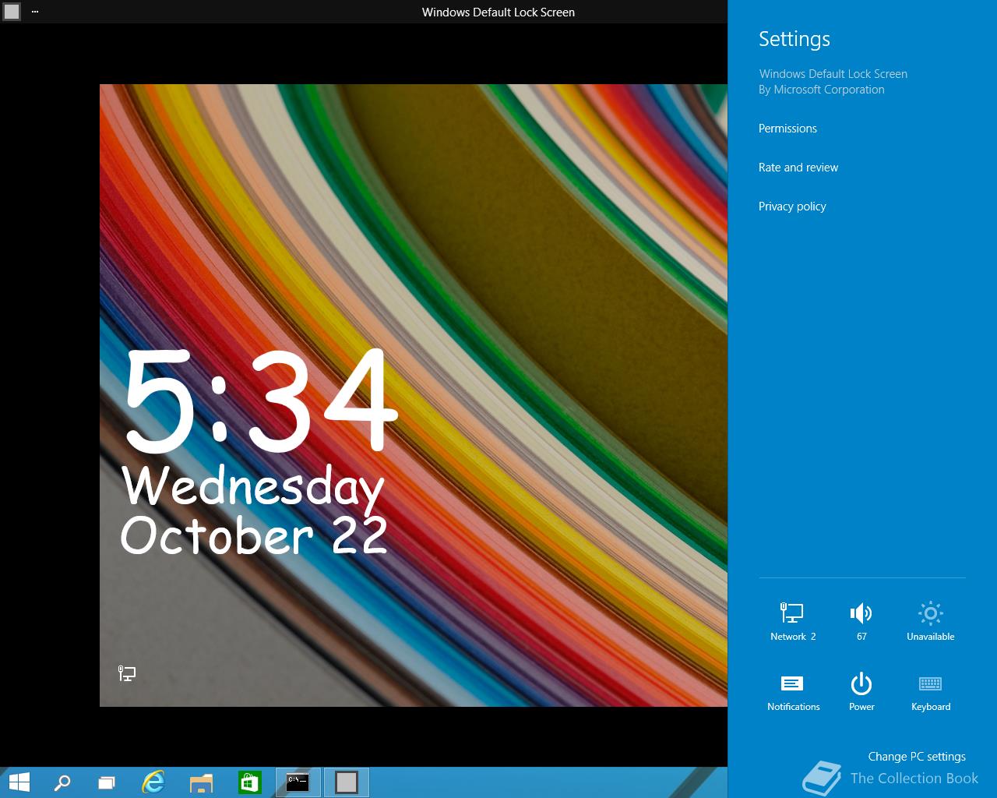
Task: Click the network status icon on lock screen
Action: coord(127,673)
